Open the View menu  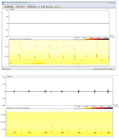pyautogui.click(x=12, y=4)
